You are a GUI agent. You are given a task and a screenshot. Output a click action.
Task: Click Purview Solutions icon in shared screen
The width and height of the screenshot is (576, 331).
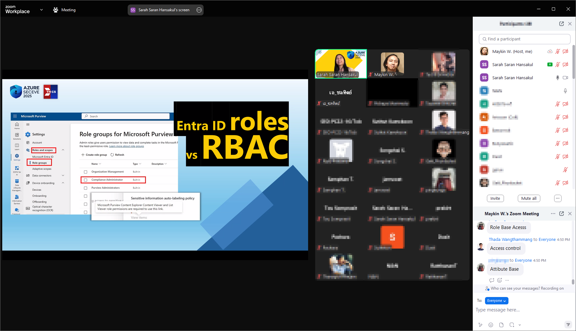tap(17, 136)
